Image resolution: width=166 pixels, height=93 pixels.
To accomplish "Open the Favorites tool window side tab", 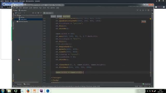I will [x=13, y=78].
